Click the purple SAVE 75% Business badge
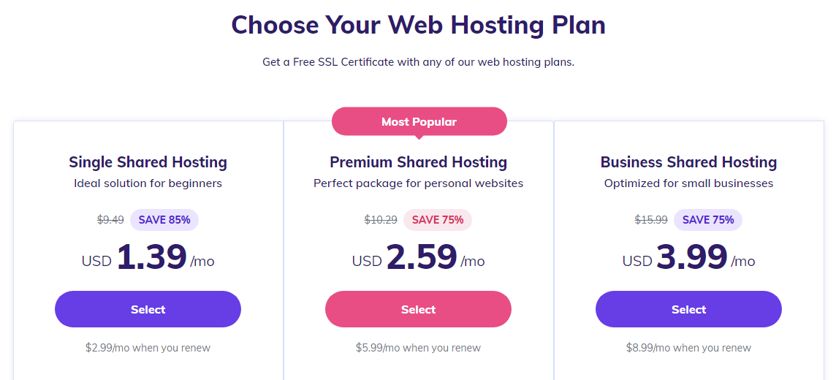836x380 pixels. 708,219
